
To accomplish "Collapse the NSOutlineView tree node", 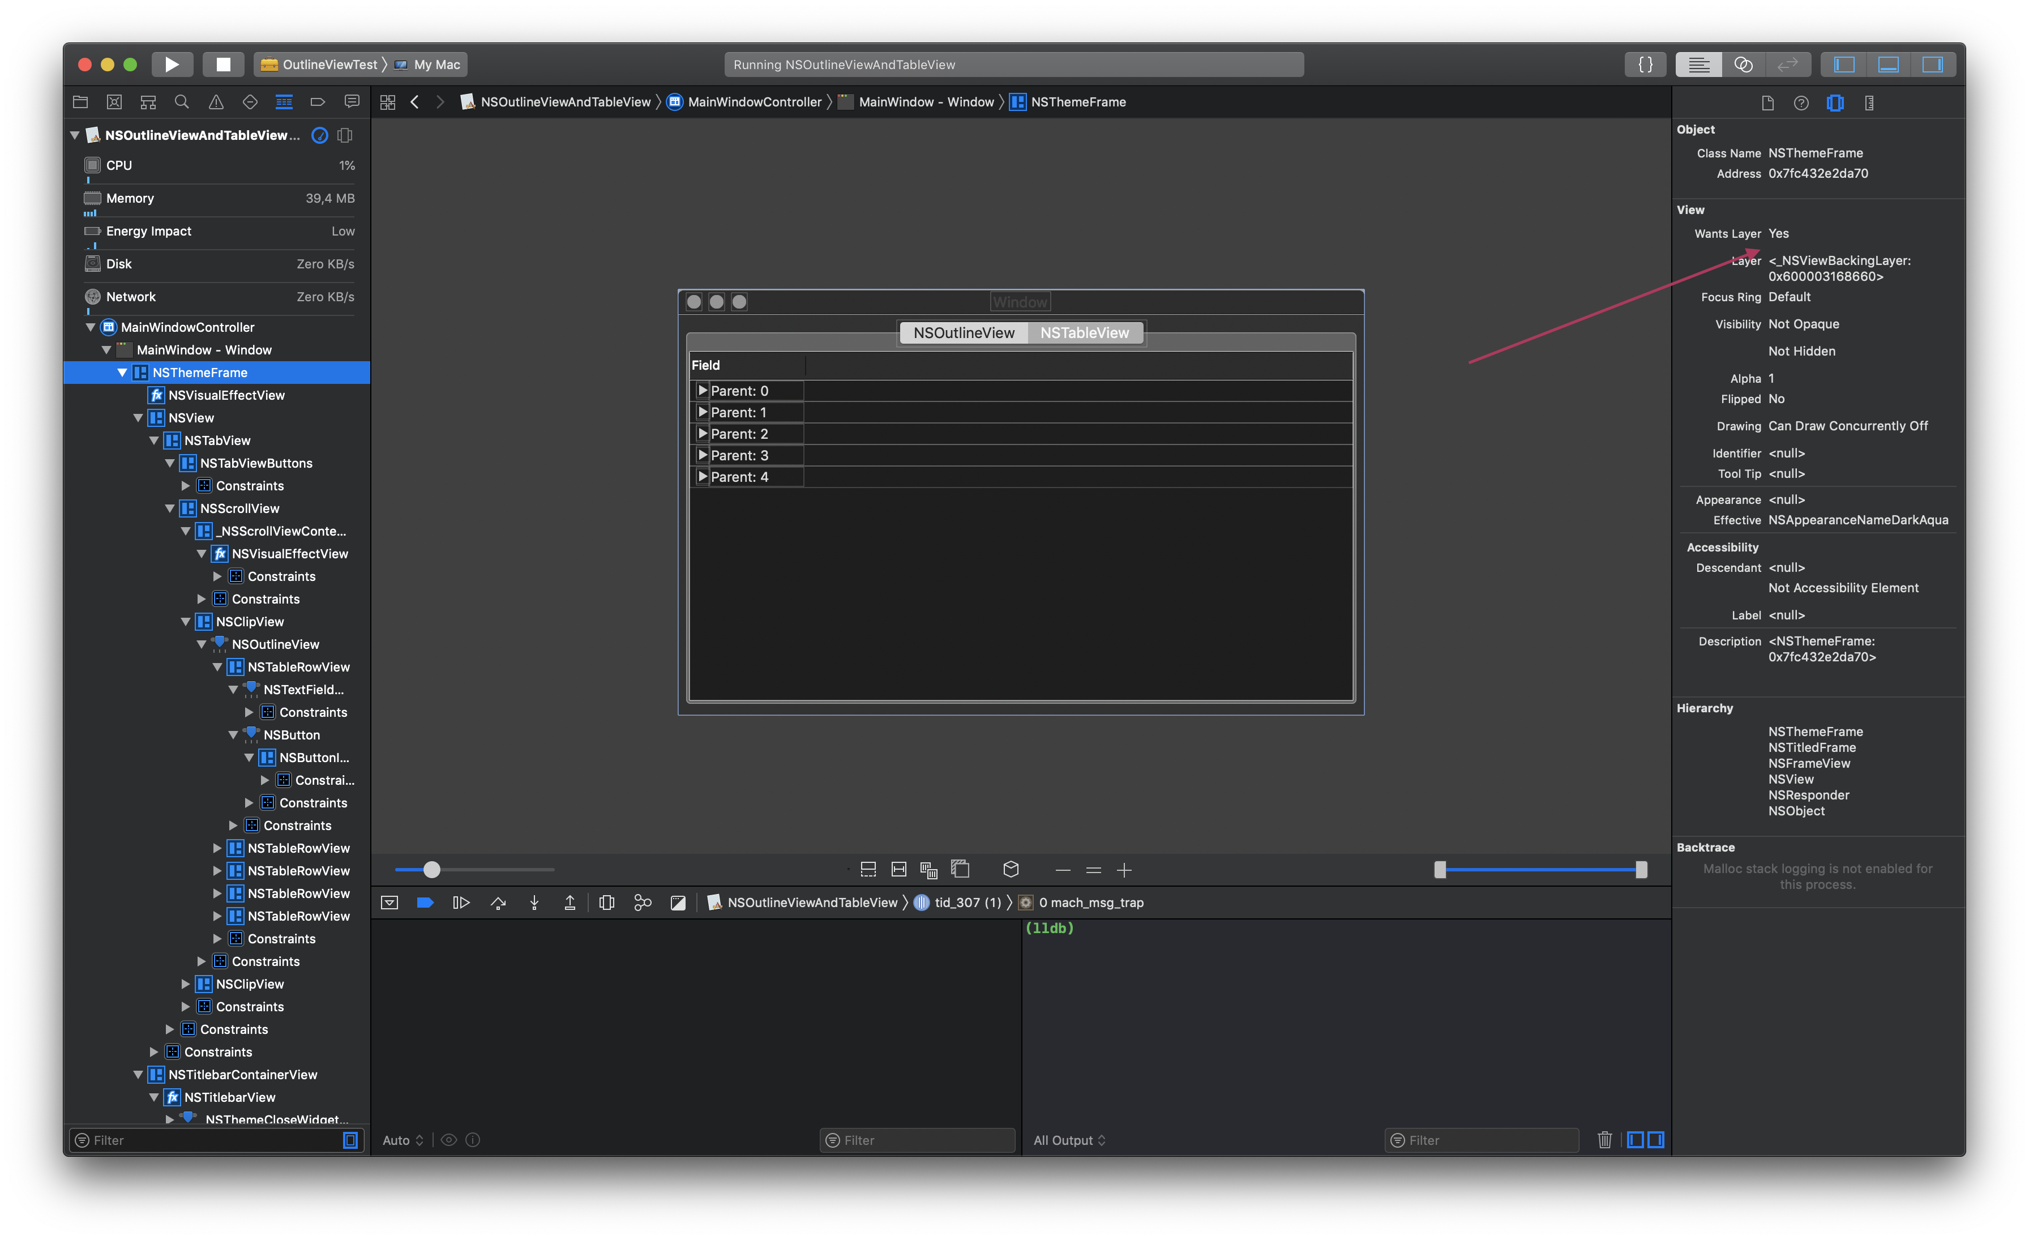I will 201,644.
